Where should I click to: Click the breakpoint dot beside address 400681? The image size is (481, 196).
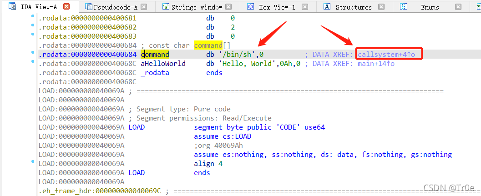click(33, 15)
